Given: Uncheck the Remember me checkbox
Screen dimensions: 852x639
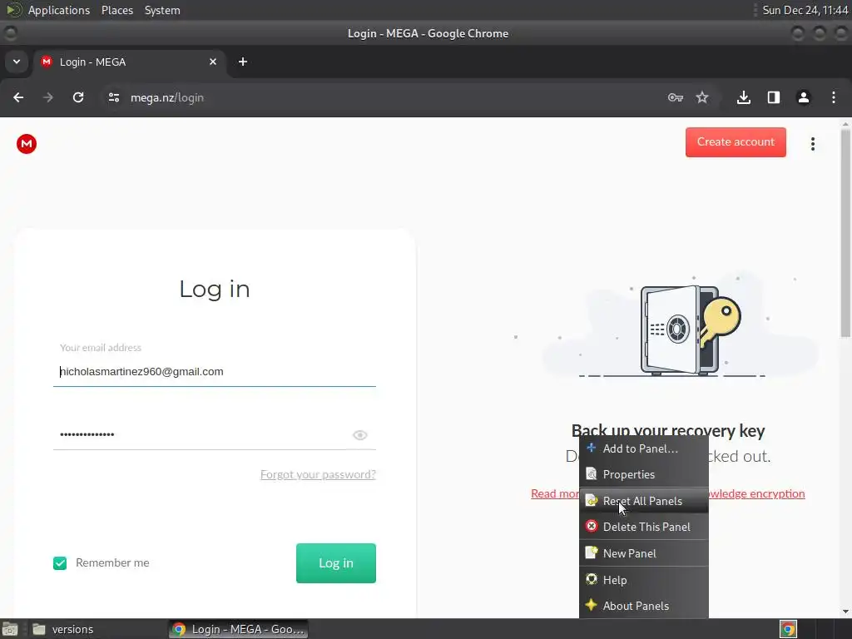Looking at the screenshot, I should point(60,563).
